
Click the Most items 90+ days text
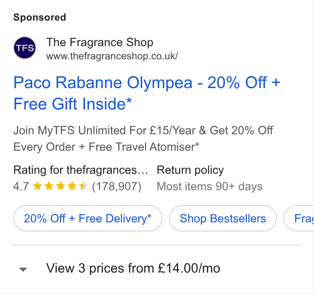[209, 187]
